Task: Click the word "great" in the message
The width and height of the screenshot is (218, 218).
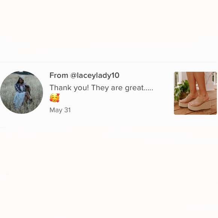Action: (x=134, y=88)
